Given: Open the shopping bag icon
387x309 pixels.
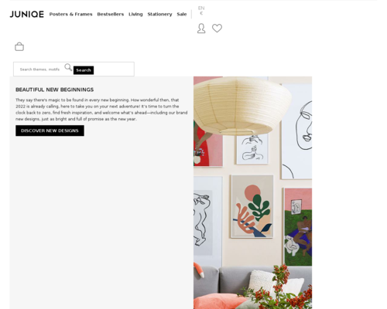Looking at the screenshot, I should coord(19,46).
